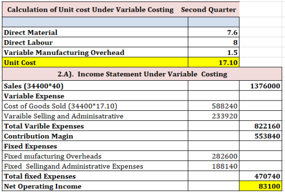Screen dimensions: 285x192
Task: Click the 'Net Operating Income' label
Action: coord(95,186)
